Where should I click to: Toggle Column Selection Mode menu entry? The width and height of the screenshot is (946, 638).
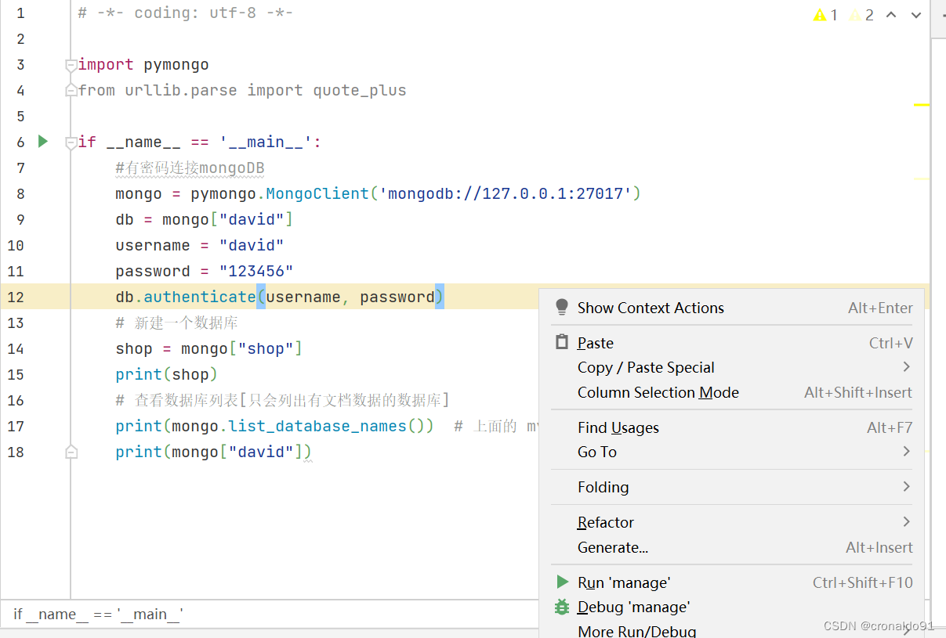733,392
